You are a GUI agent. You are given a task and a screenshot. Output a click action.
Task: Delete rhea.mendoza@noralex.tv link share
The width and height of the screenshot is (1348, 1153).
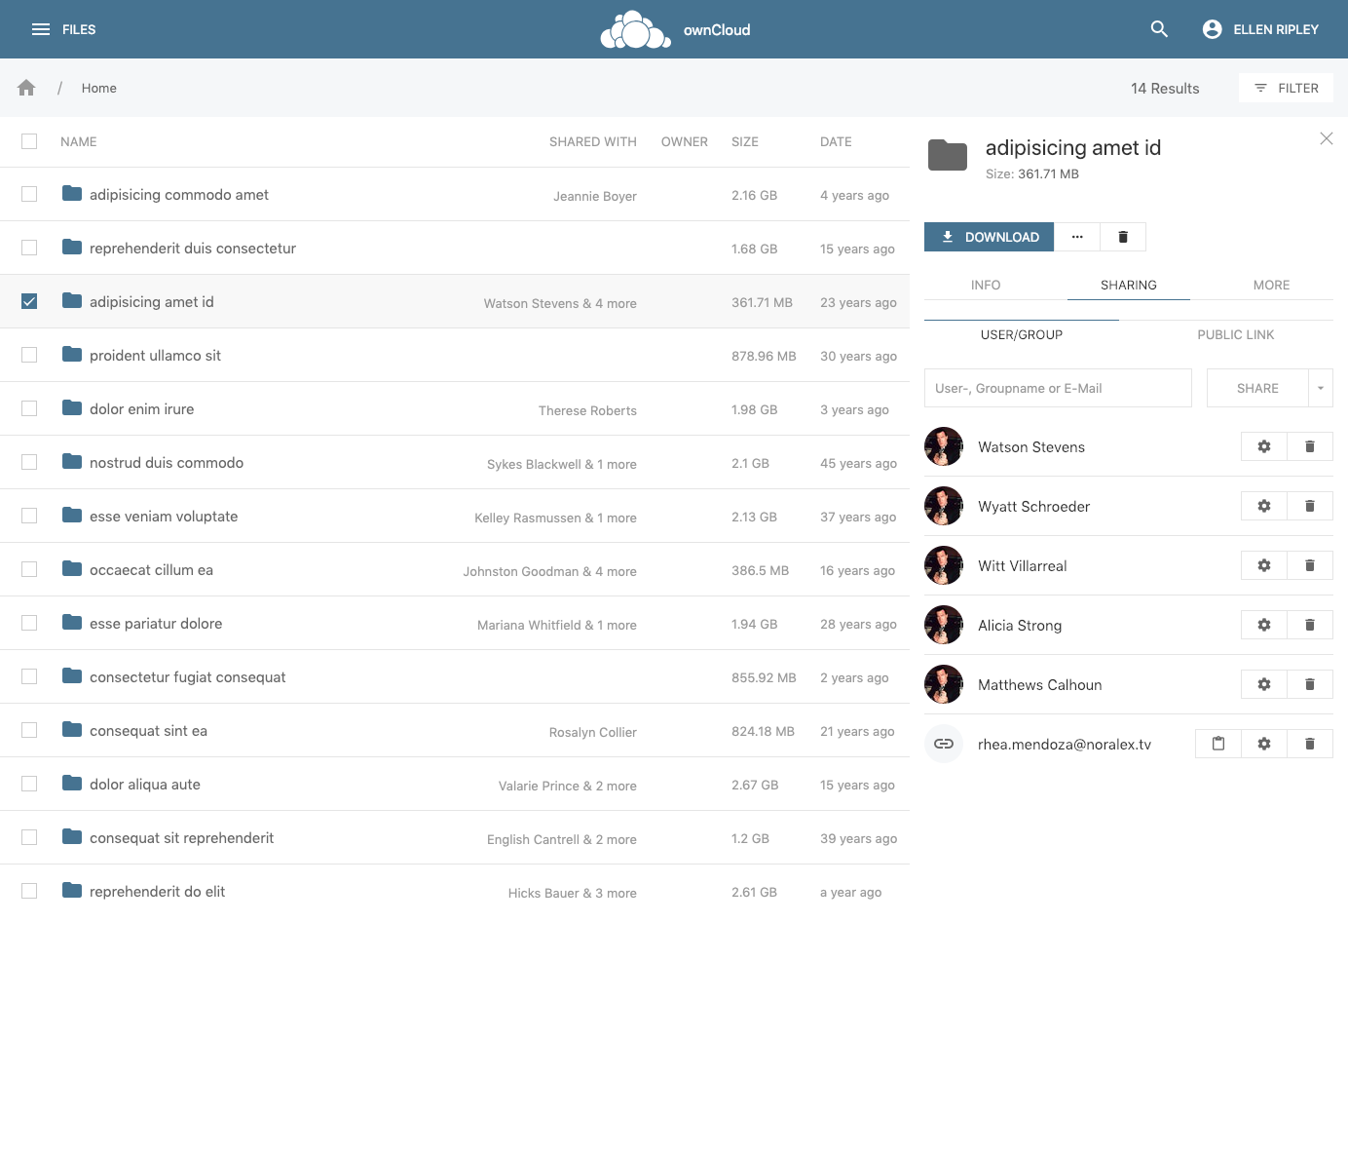point(1310,744)
